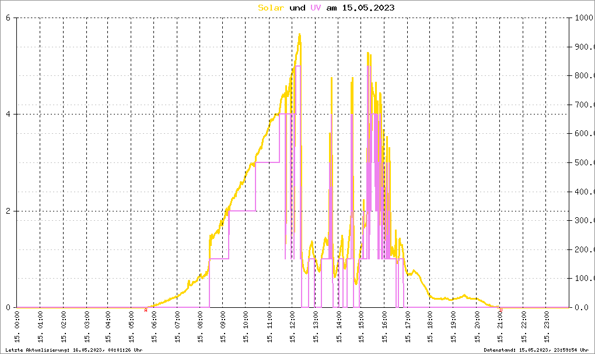Click the time label "15. 21:00"
Image resolution: width=595 pixels, height=354 pixels.
click(x=500, y=327)
